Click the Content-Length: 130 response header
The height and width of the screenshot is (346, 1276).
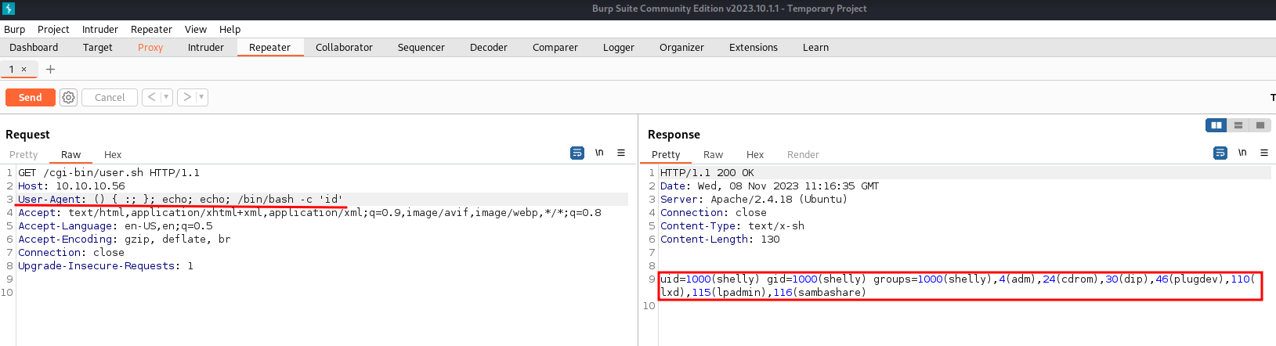720,239
